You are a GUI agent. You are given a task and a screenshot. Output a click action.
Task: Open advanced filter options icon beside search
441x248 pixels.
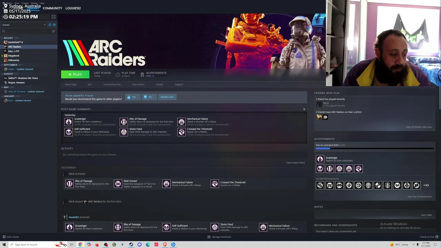point(53,31)
